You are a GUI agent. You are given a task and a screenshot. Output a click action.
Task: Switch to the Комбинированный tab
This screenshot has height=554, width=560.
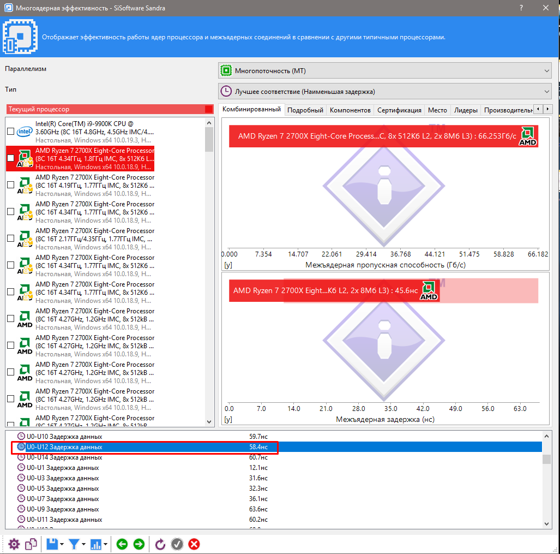(x=251, y=109)
